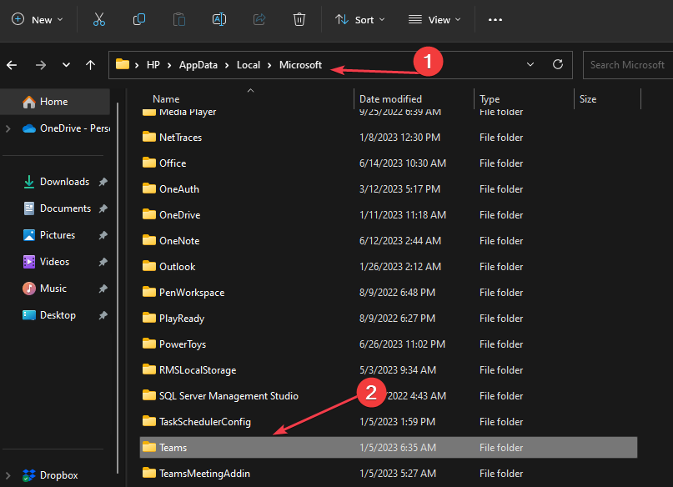Click the Documents icon in sidebar
Screen dimensions: 673x487
pyautogui.click(x=28, y=208)
